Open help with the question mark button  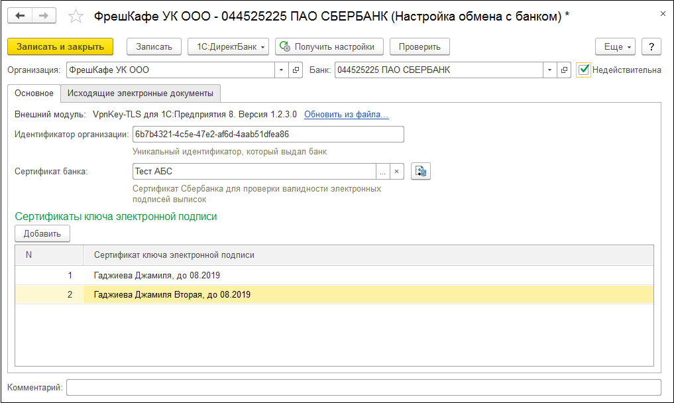651,47
